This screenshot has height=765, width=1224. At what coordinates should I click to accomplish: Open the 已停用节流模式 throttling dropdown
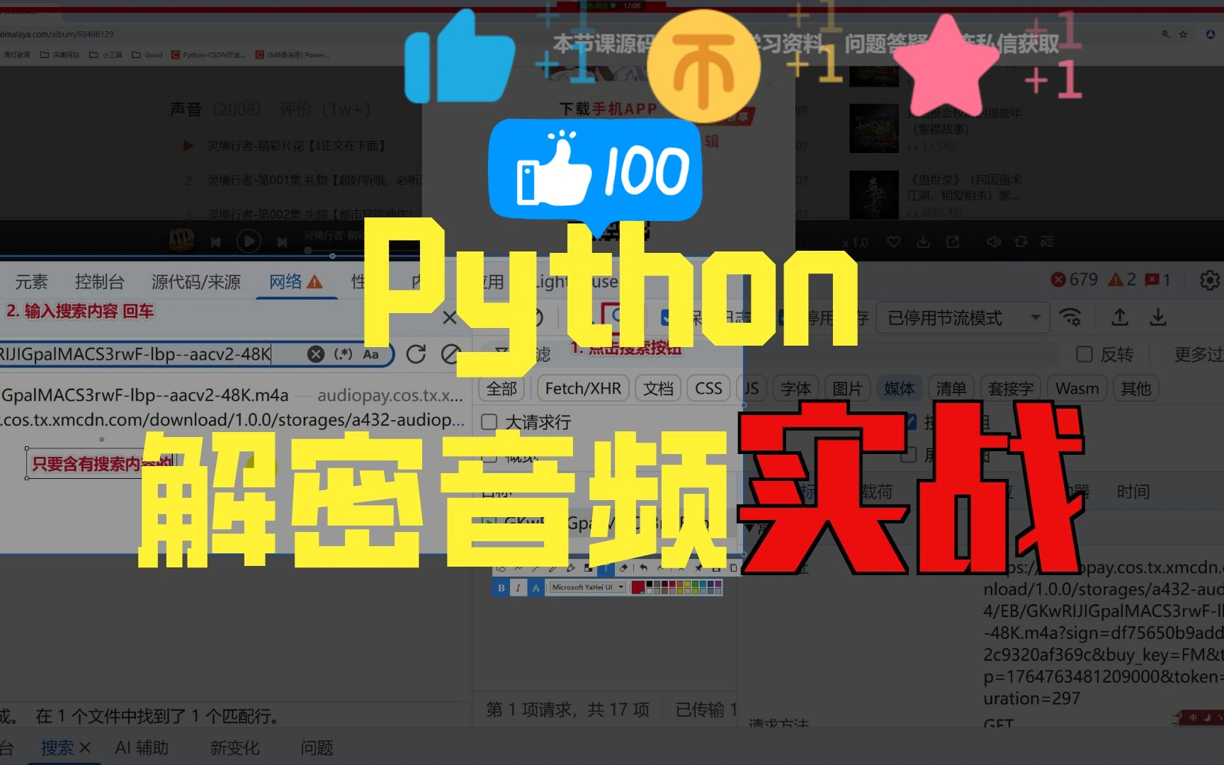click(x=963, y=317)
